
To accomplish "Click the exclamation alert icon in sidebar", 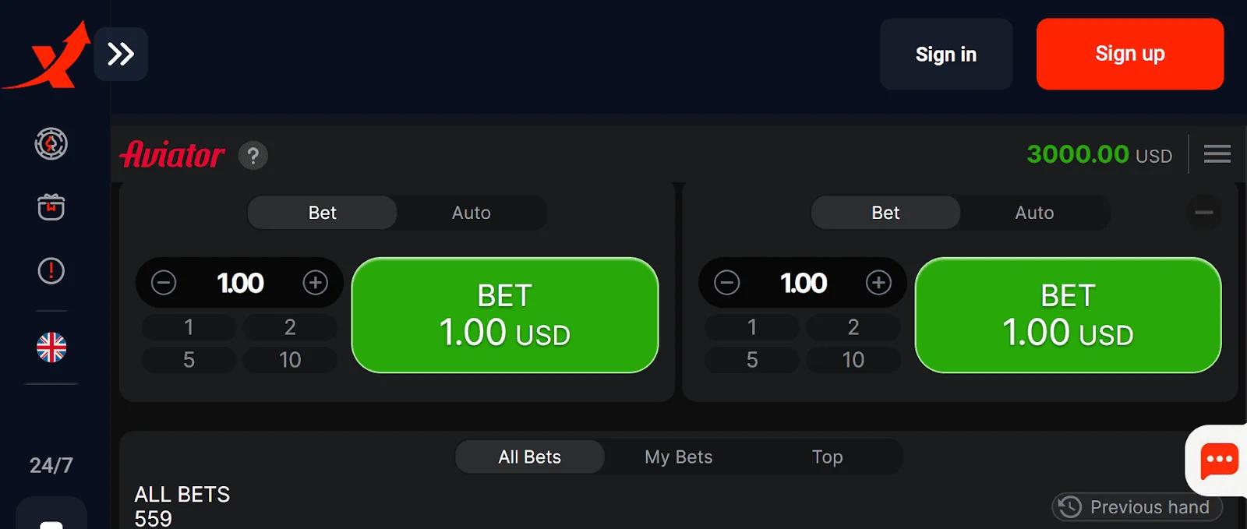I will click(x=51, y=271).
